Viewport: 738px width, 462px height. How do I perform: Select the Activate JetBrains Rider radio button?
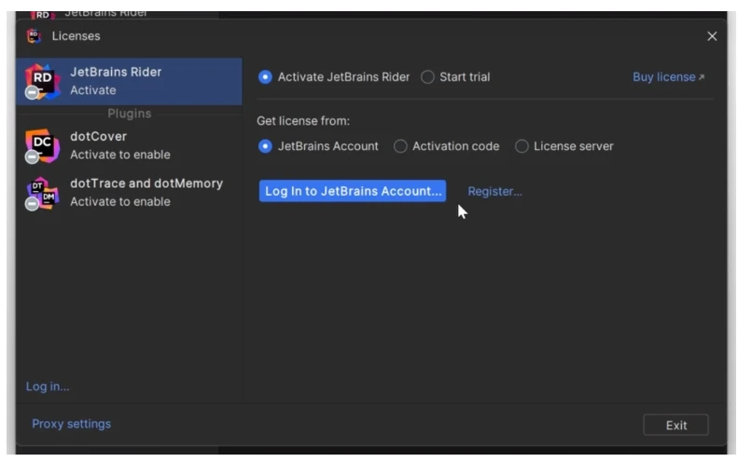pos(265,77)
